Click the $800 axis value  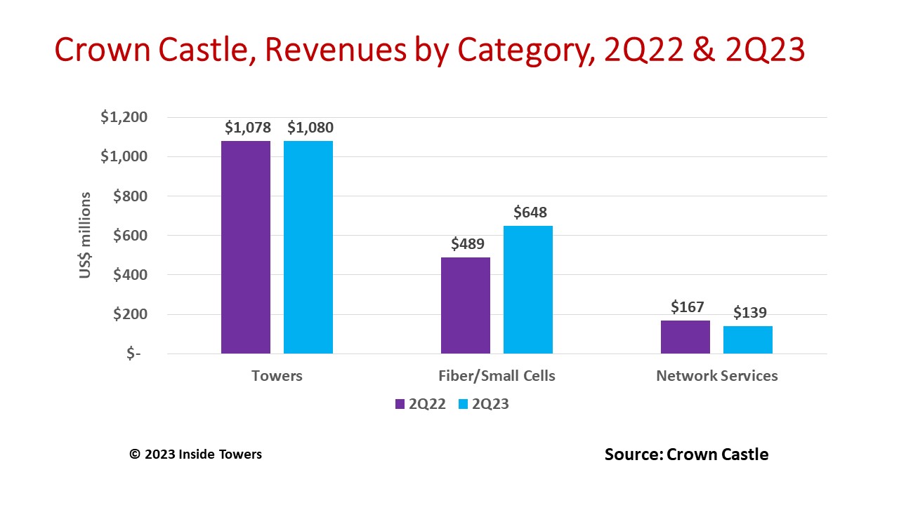pyautogui.click(x=130, y=196)
